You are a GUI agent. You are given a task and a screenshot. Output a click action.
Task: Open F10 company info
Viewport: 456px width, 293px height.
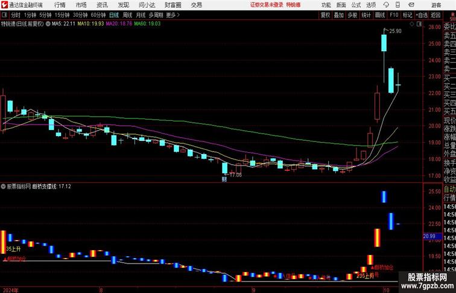(394, 15)
